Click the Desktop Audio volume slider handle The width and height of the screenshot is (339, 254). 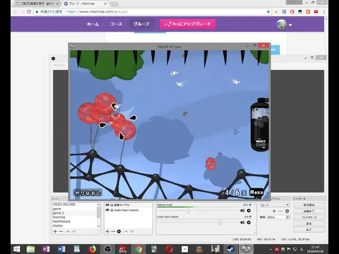189,211
